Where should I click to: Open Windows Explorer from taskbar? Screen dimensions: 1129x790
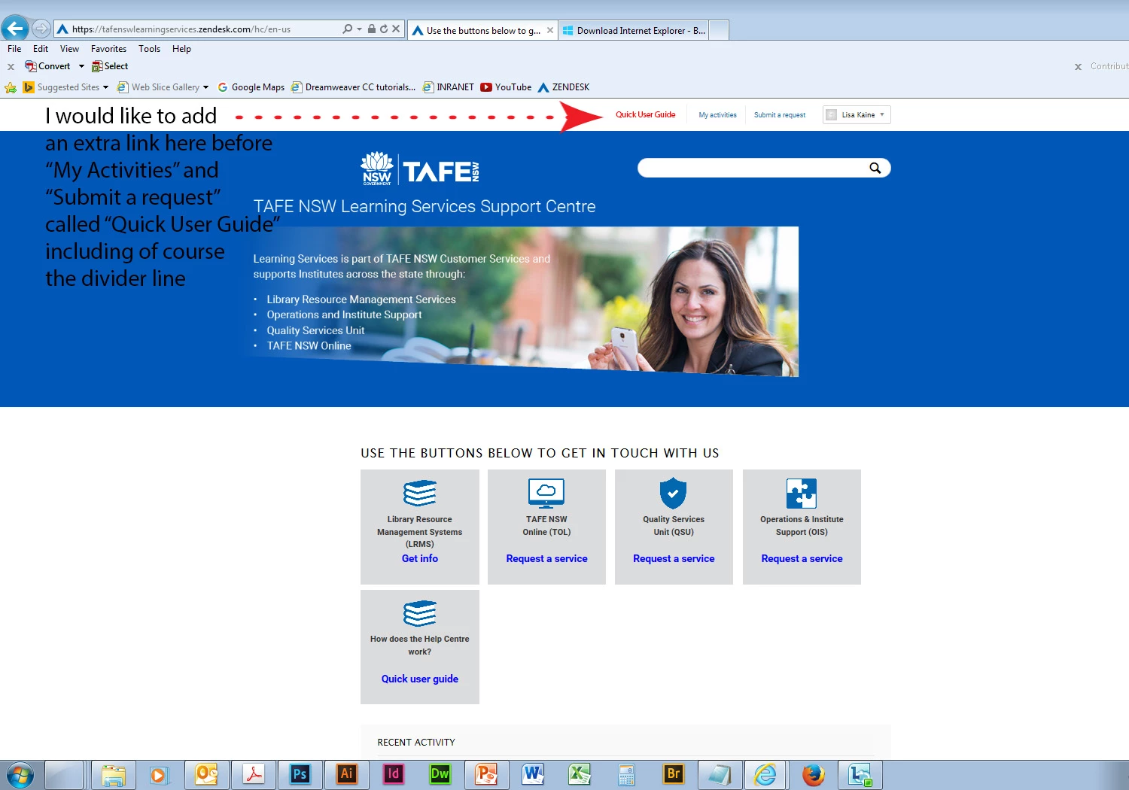coord(114,775)
